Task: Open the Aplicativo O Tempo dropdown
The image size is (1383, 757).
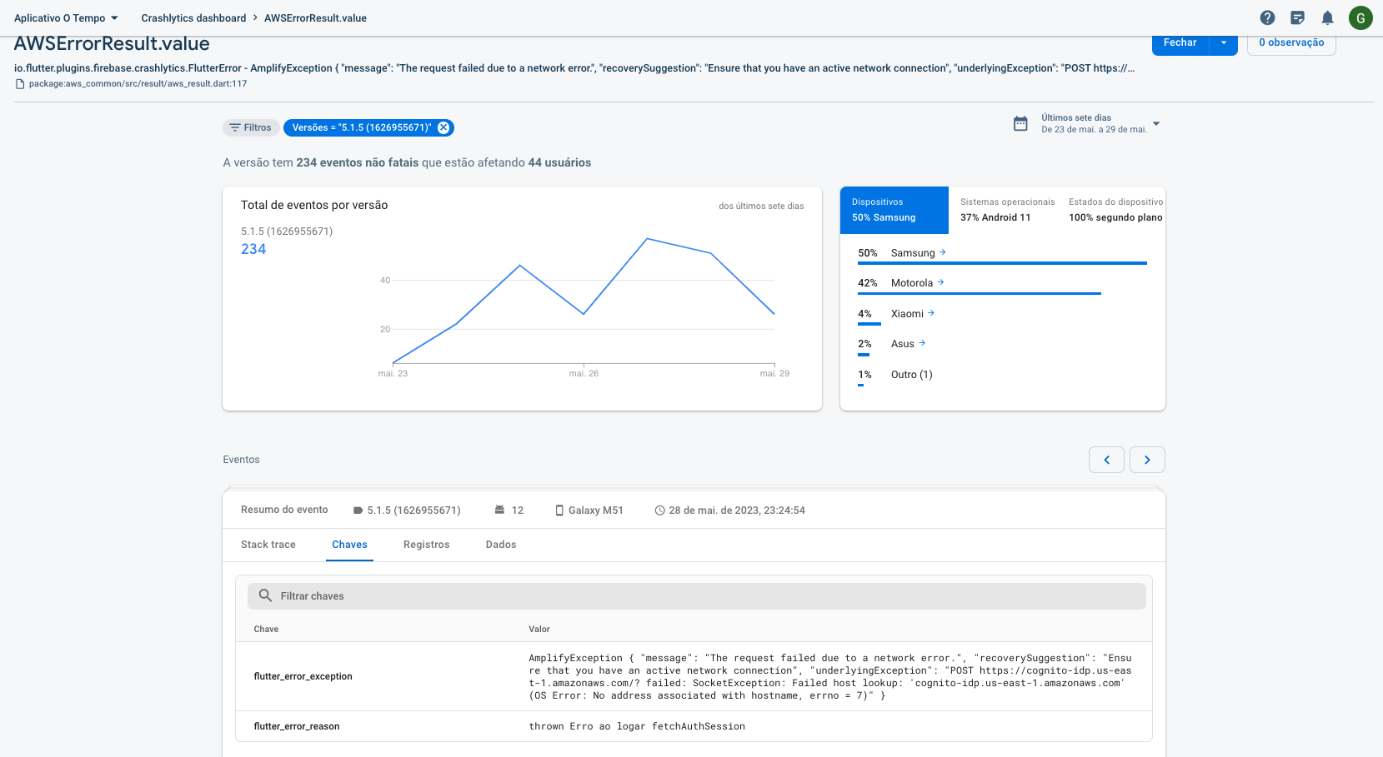Action: 67,17
